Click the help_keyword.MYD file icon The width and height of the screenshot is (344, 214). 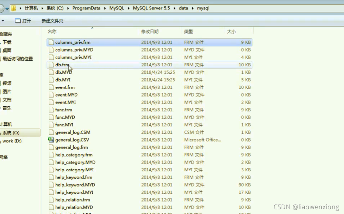coord(51,185)
